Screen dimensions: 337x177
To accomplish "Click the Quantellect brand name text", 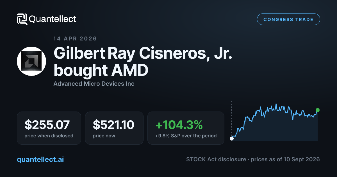I will tap(53, 19).
